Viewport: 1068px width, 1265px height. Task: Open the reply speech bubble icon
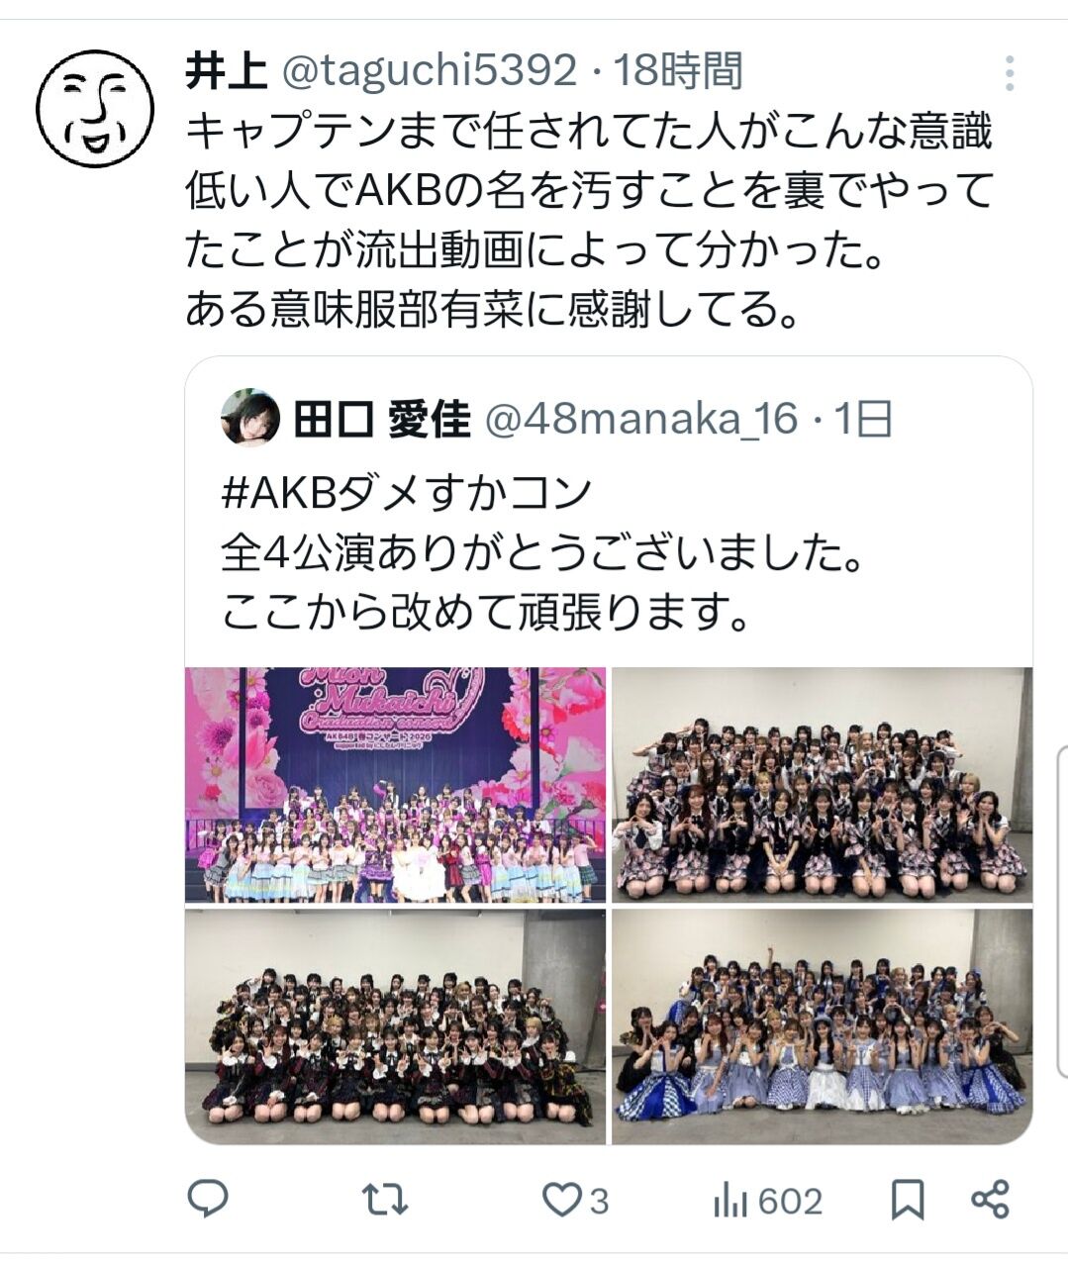pyautogui.click(x=208, y=1200)
